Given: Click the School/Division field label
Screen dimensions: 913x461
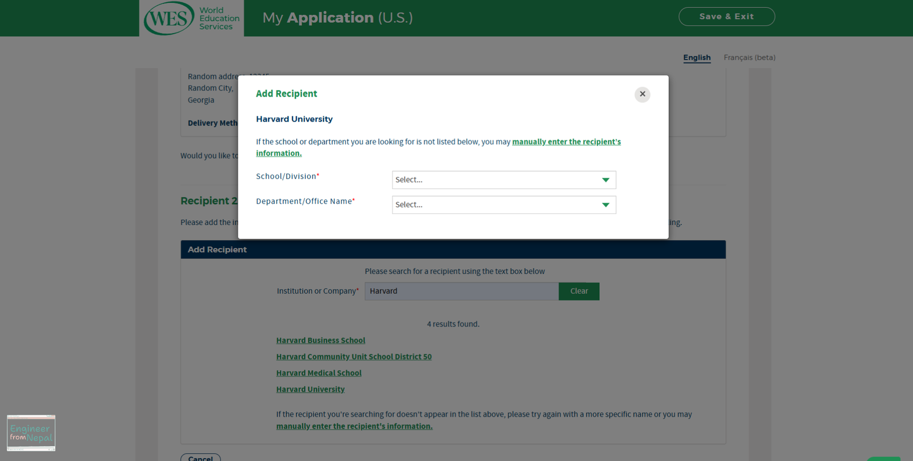Looking at the screenshot, I should pyautogui.click(x=288, y=176).
